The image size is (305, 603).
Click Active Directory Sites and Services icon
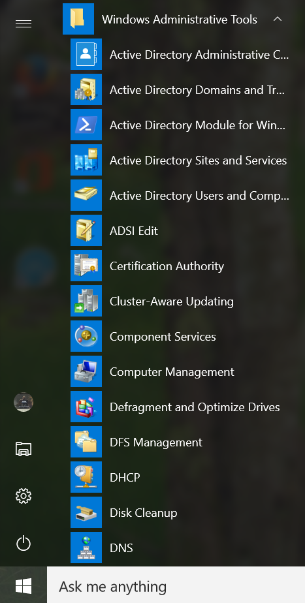coord(86,160)
